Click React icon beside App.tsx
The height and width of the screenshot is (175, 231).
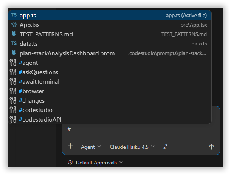[14, 24]
